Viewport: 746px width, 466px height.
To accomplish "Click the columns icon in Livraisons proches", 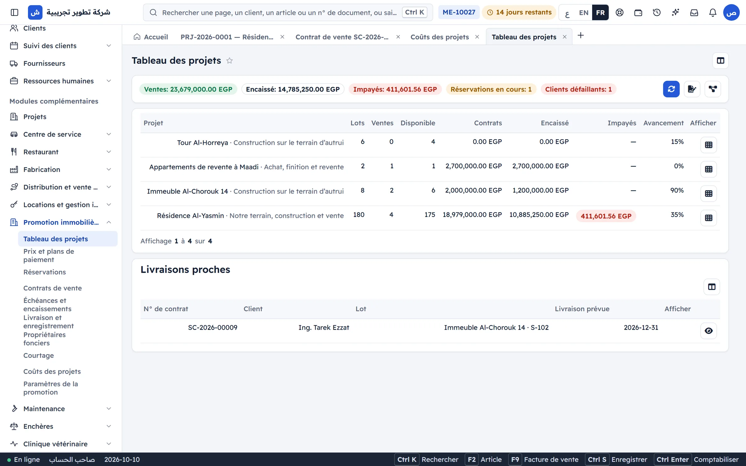I will (711, 287).
